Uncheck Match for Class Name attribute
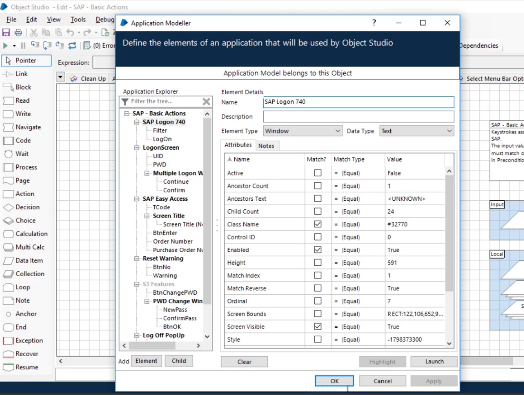Viewport: 524px width, 395px height. (318, 224)
